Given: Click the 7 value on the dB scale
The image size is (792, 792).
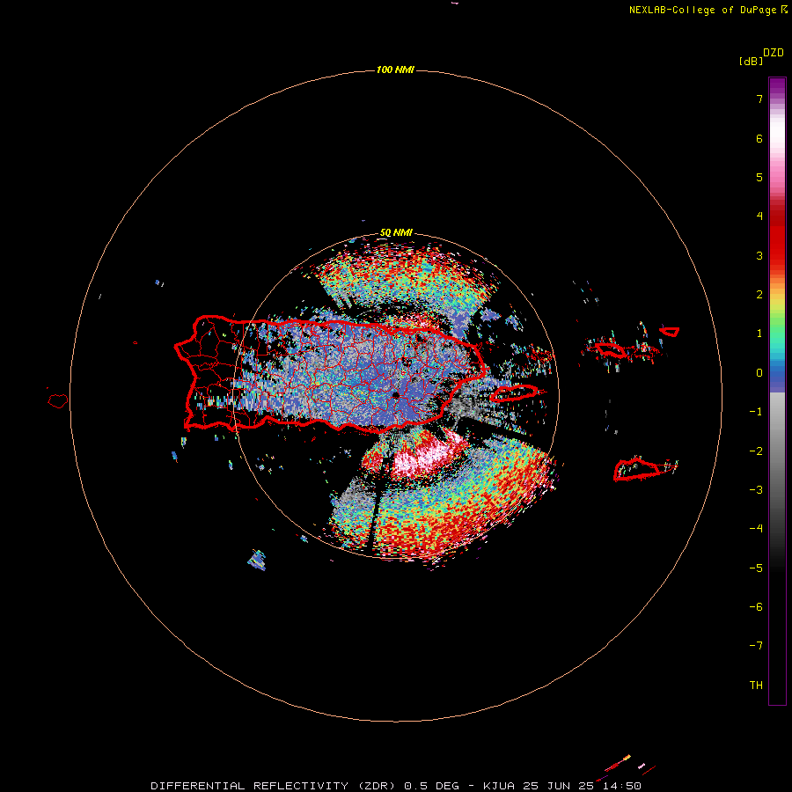Looking at the screenshot, I should [759, 99].
